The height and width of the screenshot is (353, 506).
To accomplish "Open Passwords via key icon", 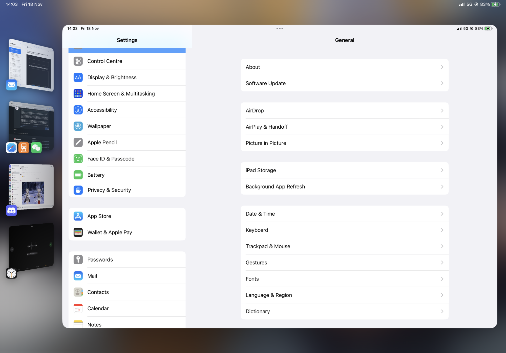I will click(78, 260).
